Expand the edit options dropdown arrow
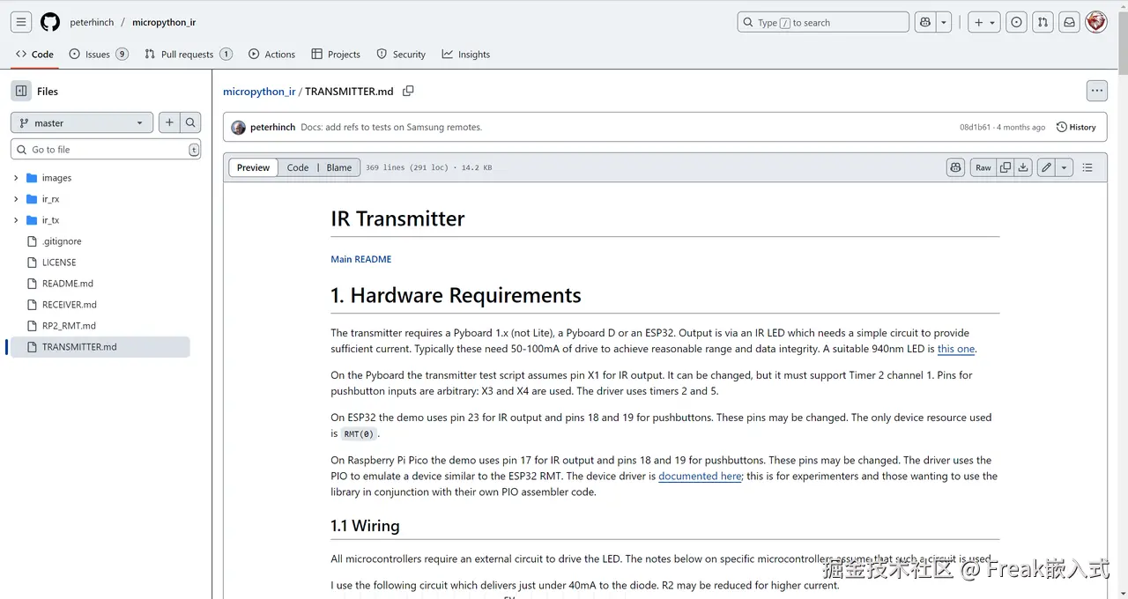This screenshot has width=1128, height=599. click(x=1065, y=167)
